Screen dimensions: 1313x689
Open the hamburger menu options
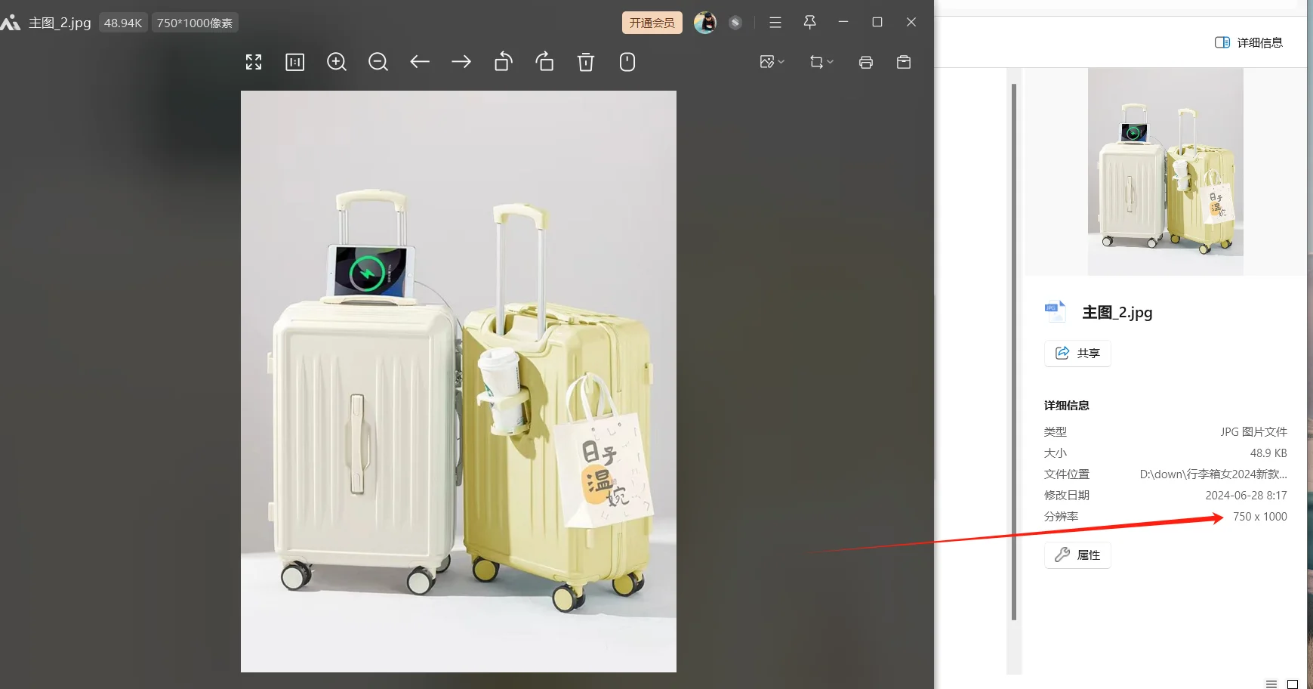774,22
